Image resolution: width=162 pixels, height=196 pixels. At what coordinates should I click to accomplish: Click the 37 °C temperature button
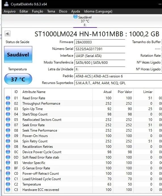(x=18, y=79)
